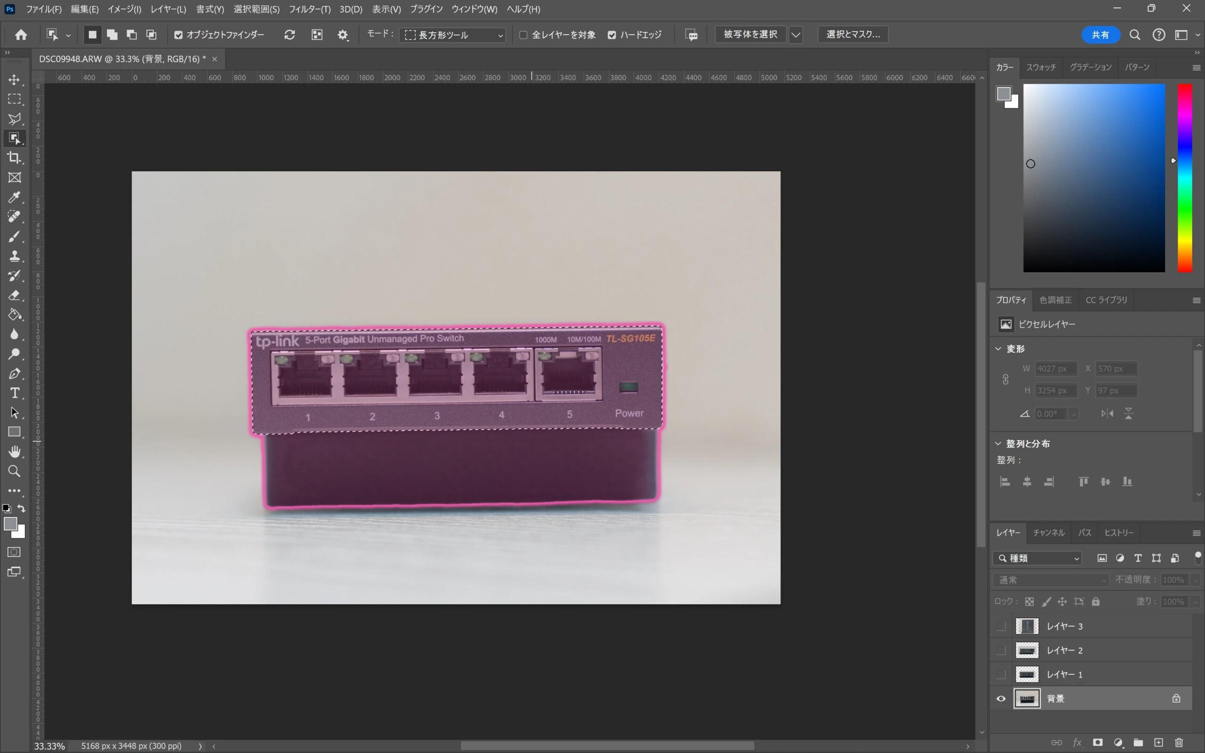
Task: Select the Clone Stamp tool
Action: tap(15, 256)
